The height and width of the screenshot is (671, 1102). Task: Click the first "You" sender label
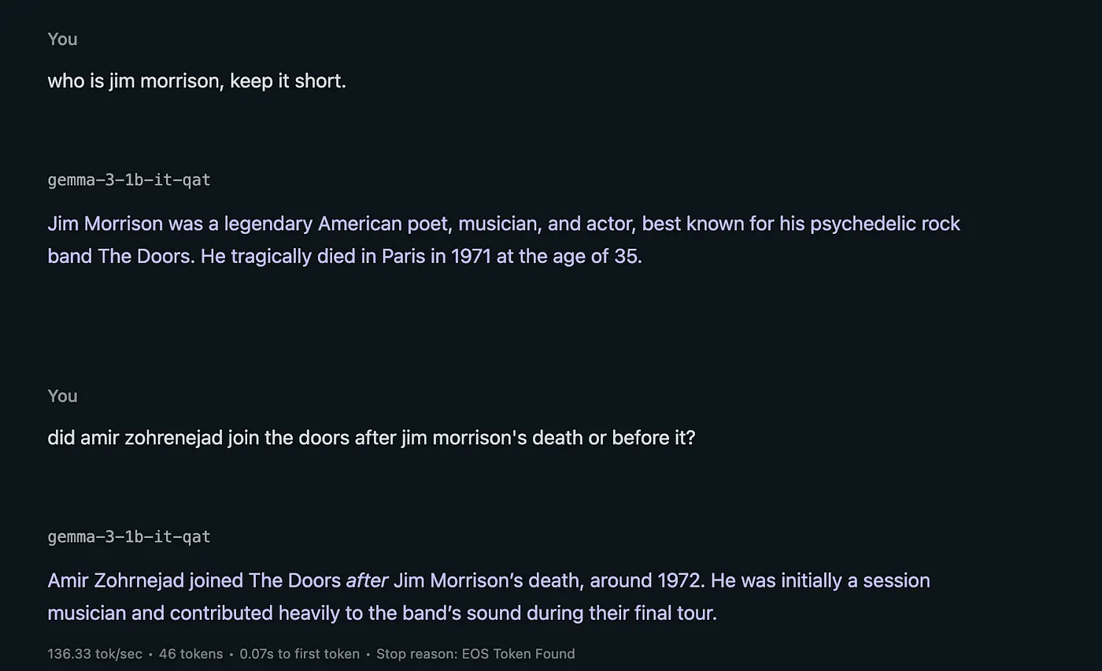62,39
